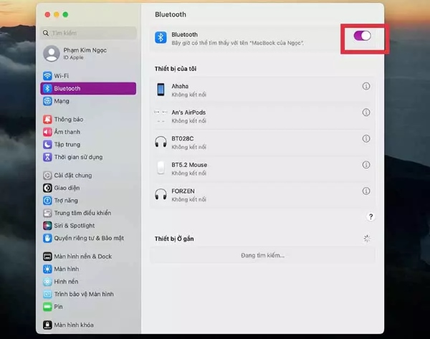Open Trung tâm điều khiển settings
The image size is (430, 339).
pyautogui.click(x=82, y=213)
